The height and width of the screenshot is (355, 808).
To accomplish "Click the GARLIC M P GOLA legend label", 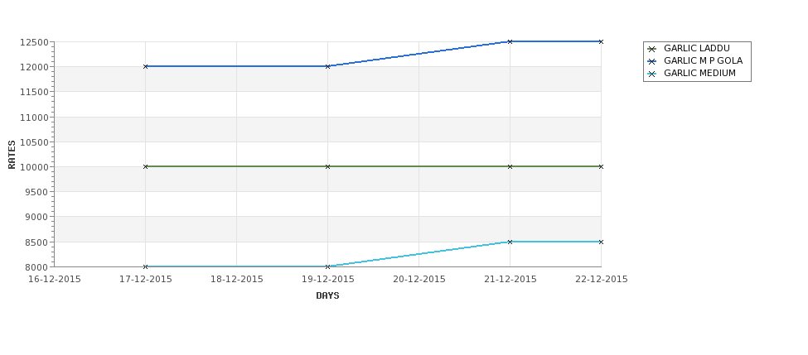I will point(703,60).
